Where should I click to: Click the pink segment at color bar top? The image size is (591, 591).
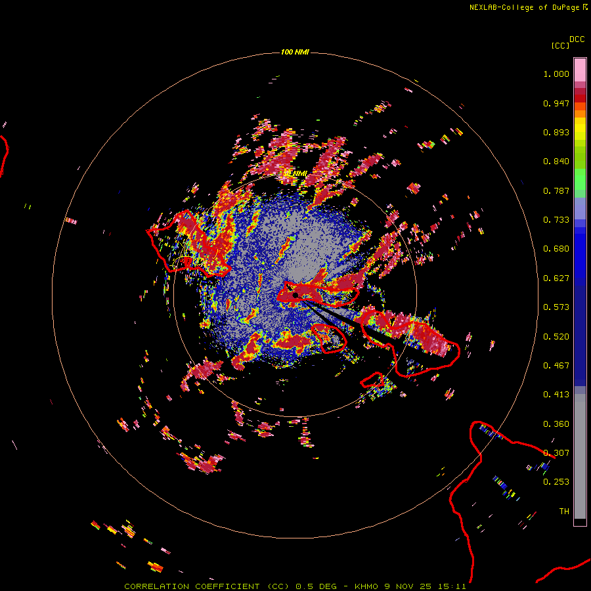580,70
